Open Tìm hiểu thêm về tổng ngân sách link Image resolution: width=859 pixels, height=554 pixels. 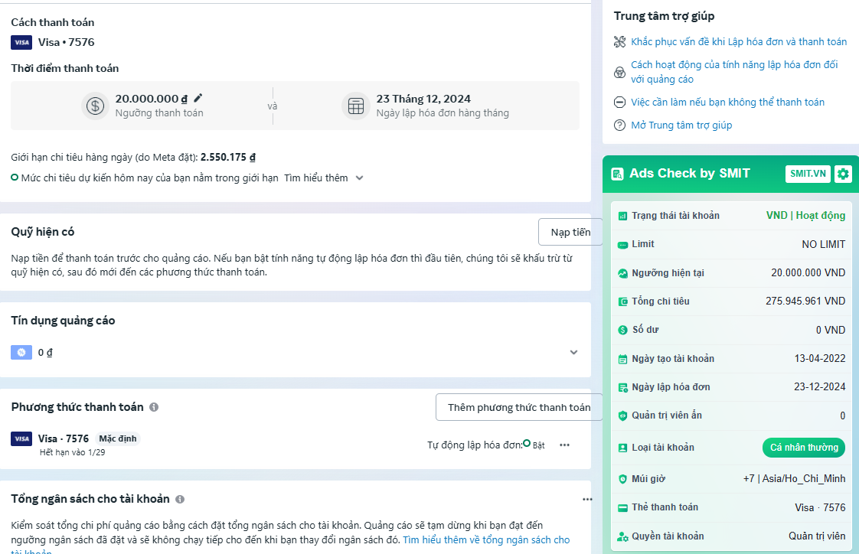tap(486, 539)
